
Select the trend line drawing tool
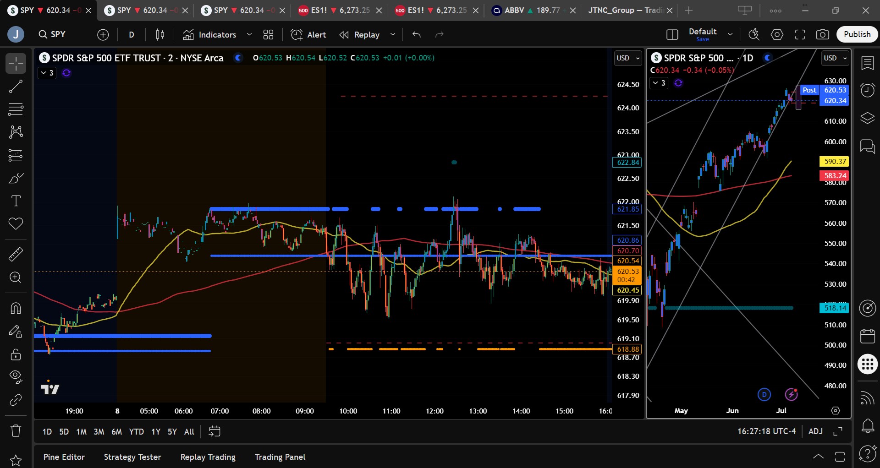tap(16, 86)
